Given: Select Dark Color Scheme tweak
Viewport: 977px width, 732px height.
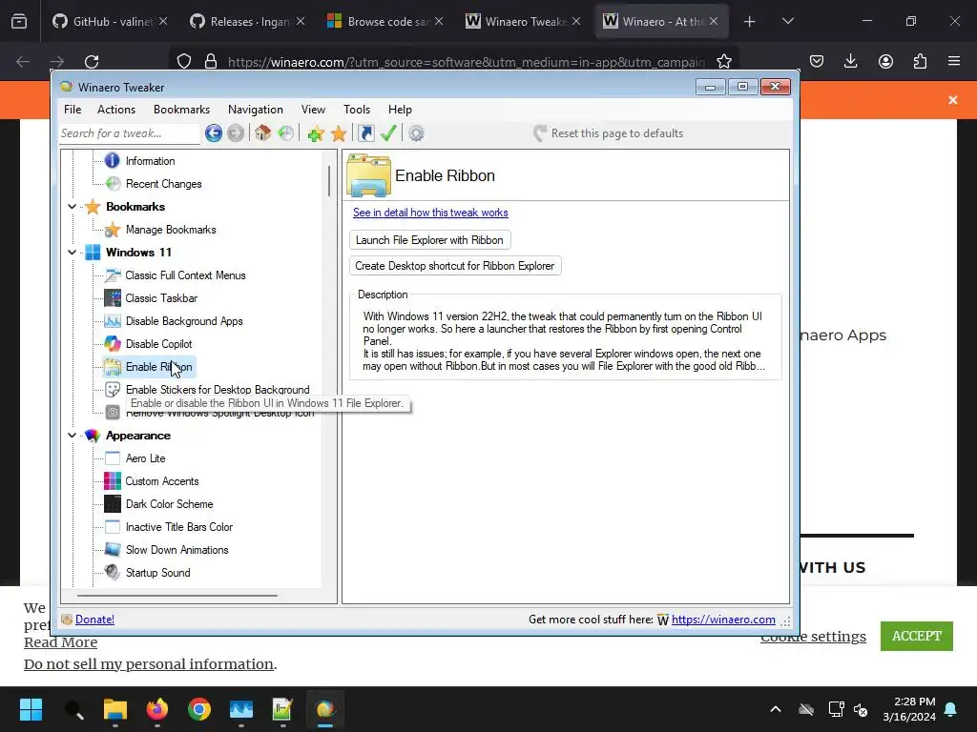Looking at the screenshot, I should coord(170,504).
